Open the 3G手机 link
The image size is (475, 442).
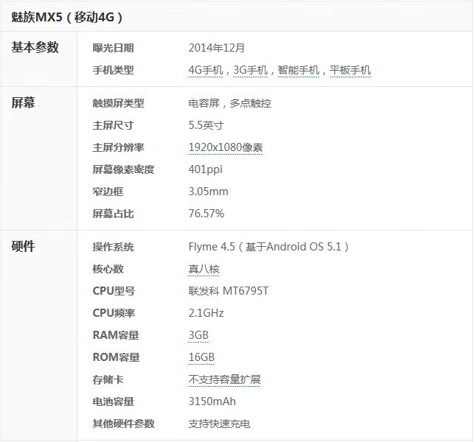pyautogui.click(x=251, y=70)
